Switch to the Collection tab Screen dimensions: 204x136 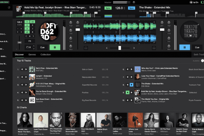46,55
